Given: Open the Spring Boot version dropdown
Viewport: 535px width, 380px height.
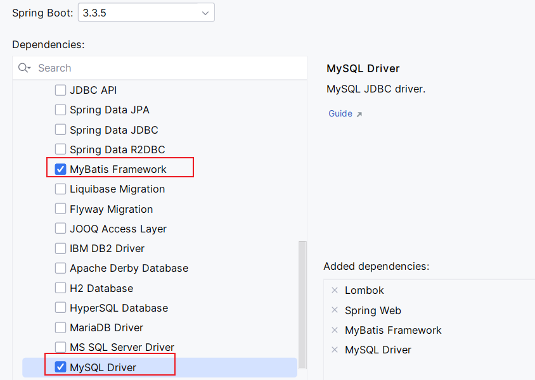Looking at the screenshot, I should click(146, 13).
